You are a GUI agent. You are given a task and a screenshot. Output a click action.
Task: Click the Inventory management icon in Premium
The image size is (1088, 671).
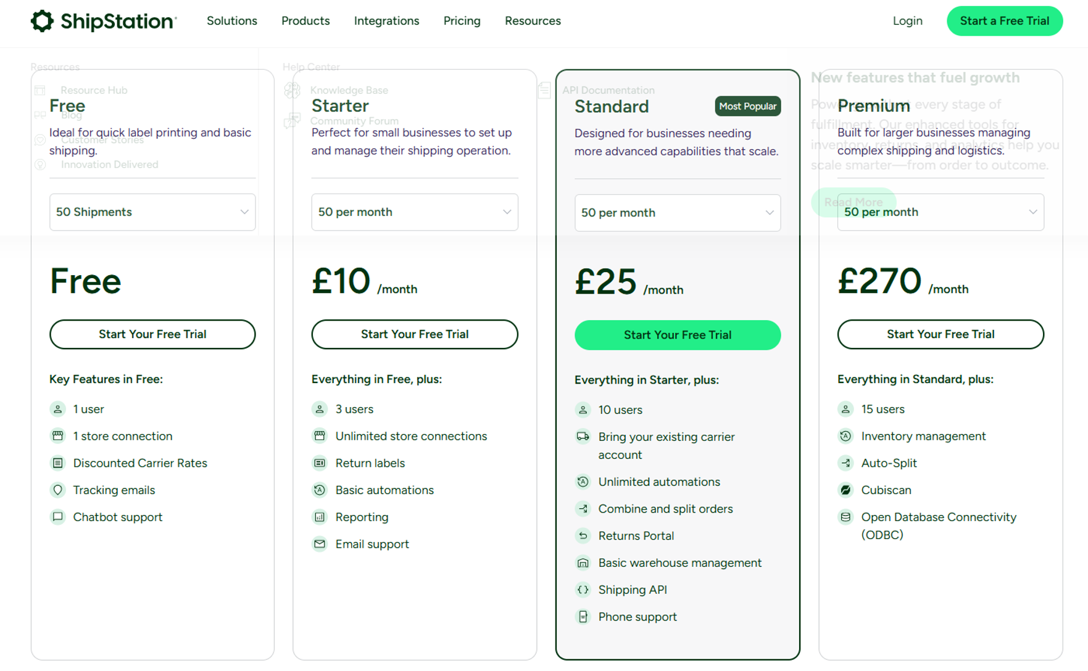pos(845,436)
